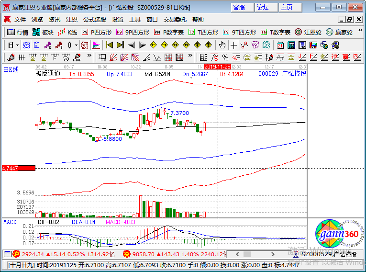Open the 浏览 menu
The width and height of the screenshot is (366, 272).
pos(37,20)
